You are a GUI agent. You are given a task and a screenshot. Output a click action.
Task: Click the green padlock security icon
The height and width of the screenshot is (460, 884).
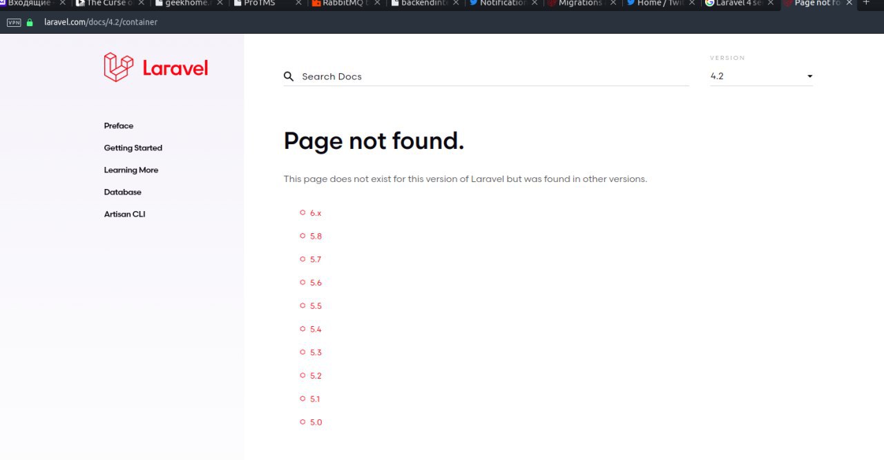(30, 22)
